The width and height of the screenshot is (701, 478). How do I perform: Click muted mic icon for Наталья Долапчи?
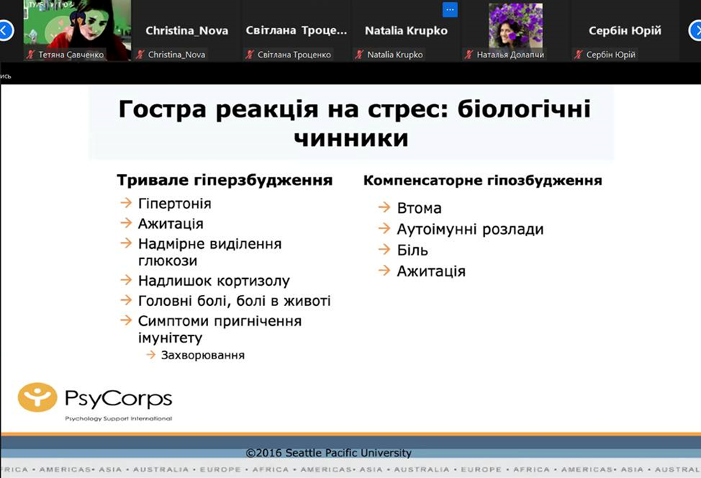[x=469, y=55]
